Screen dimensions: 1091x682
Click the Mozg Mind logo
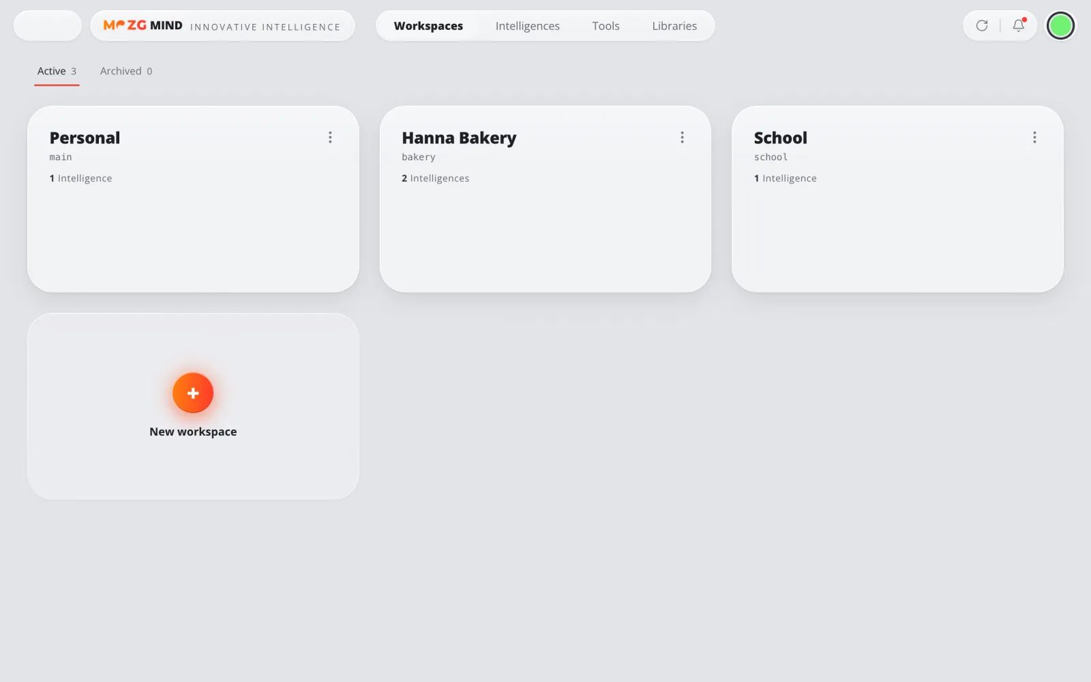(143, 26)
